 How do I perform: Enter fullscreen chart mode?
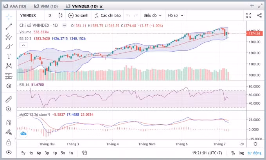coord(249,15)
